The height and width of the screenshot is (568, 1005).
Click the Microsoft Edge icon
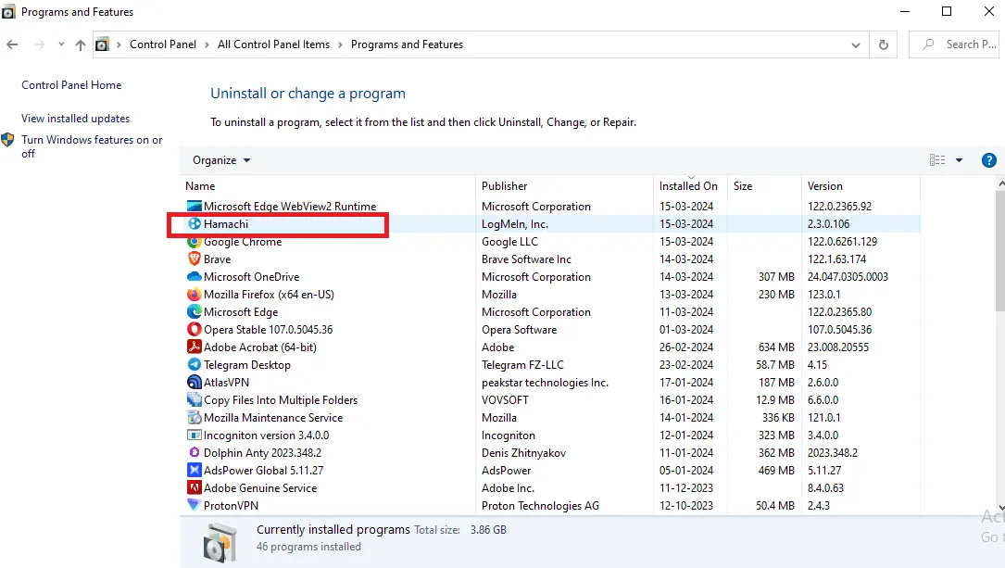click(194, 312)
